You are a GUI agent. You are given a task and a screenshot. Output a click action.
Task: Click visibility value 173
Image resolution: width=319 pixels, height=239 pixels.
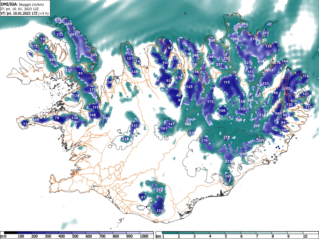(x=210, y=101)
